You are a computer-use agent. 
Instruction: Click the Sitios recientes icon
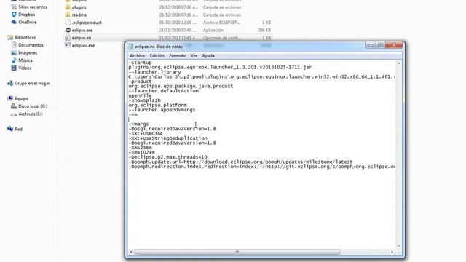14,7
